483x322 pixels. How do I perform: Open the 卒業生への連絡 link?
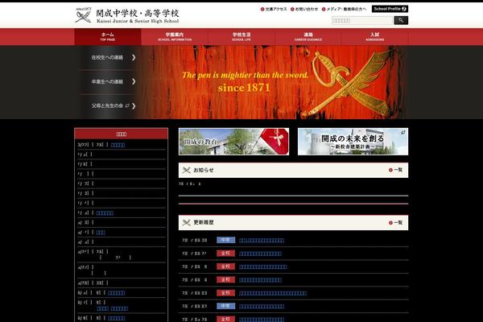107,81
